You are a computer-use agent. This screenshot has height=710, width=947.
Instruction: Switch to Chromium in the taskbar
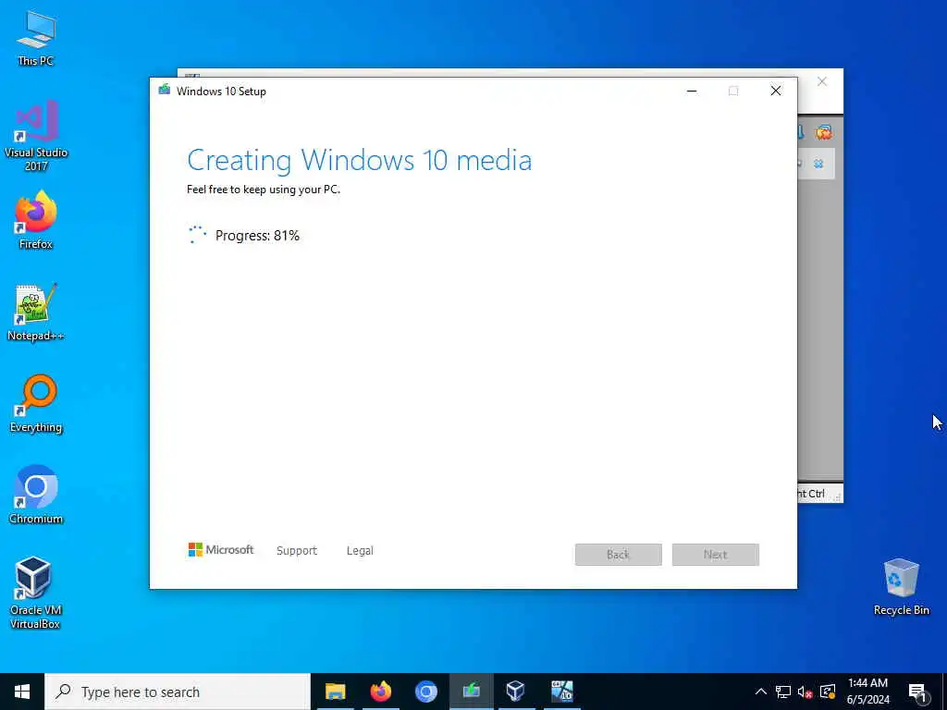click(425, 692)
